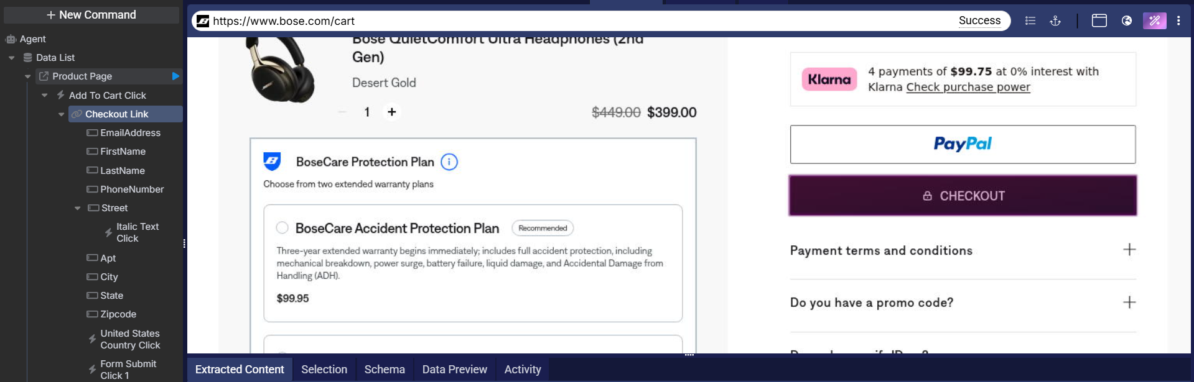The height and width of the screenshot is (382, 1194).
Task: Open the Data Preview tab
Action: 454,370
